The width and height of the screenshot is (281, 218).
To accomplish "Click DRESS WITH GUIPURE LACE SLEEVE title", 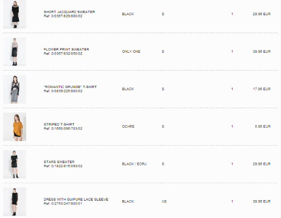I will point(76,199).
